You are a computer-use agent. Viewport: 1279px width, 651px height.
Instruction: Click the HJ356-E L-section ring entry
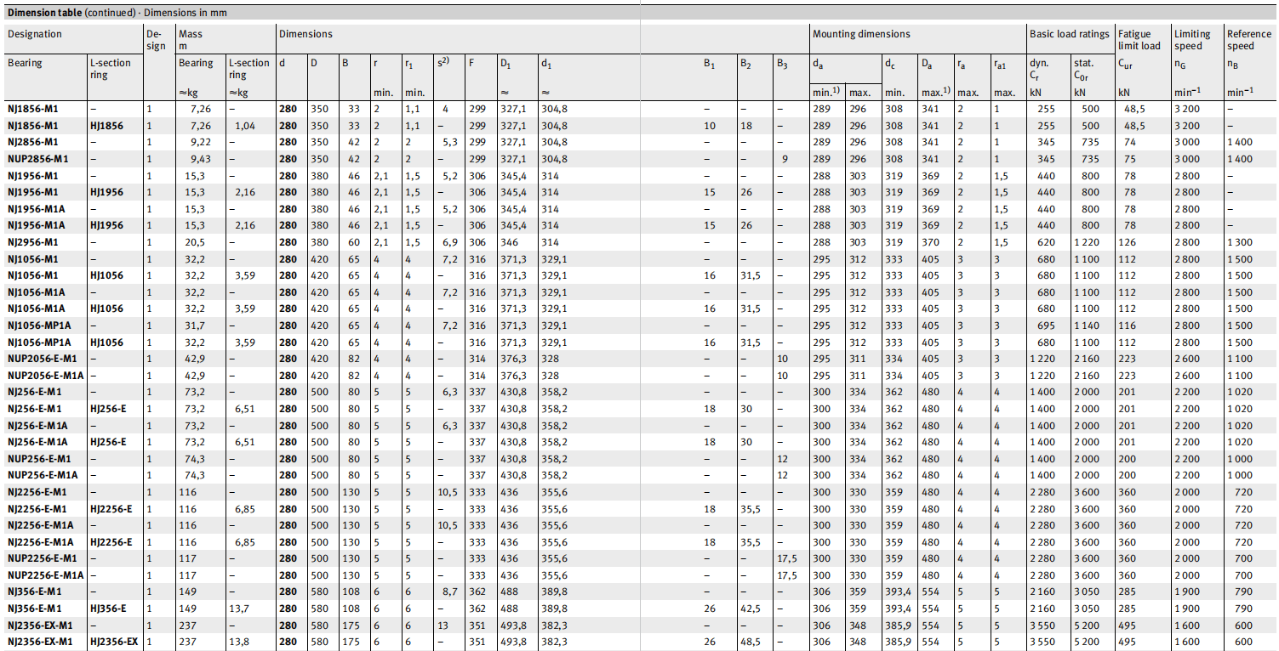(106, 609)
